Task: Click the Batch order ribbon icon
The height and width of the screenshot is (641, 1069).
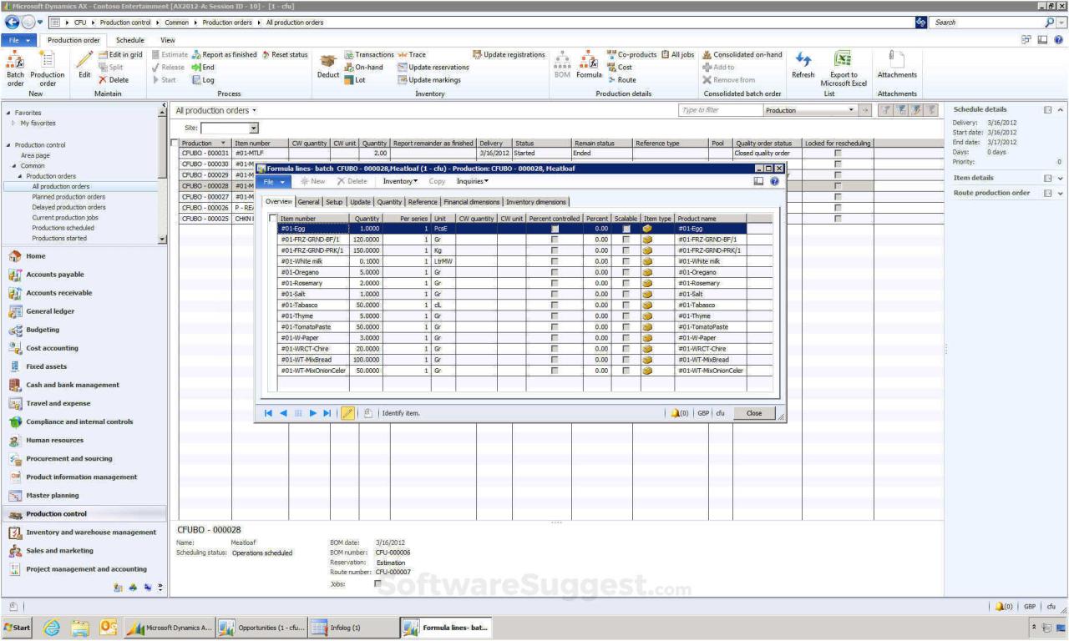Action: [15, 68]
